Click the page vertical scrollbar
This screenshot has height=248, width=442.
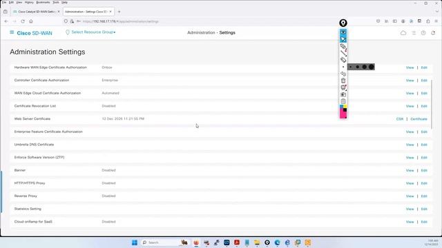tap(432, 104)
